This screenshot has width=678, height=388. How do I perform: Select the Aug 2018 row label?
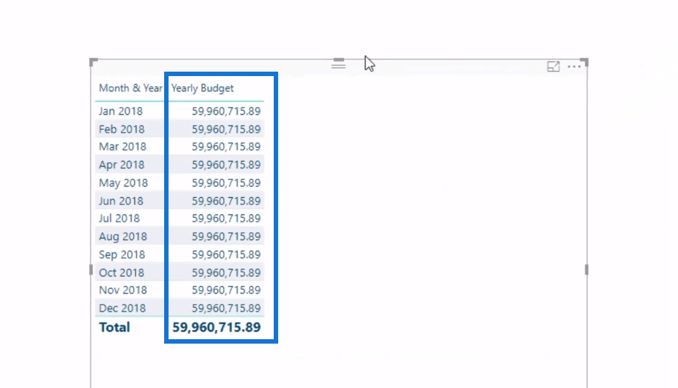[x=123, y=236]
